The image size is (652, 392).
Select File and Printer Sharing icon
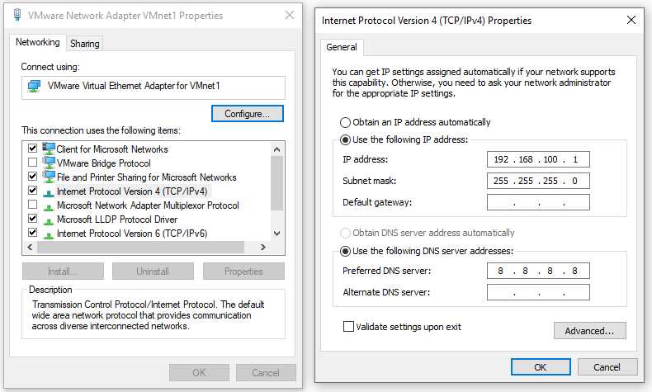click(49, 177)
